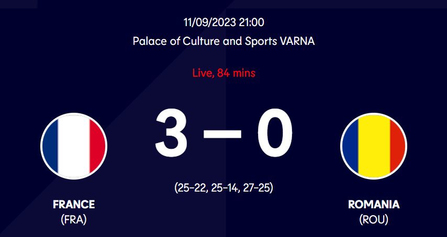Select the second set score 25-14
The image size is (447, 237).
(225, 187)
